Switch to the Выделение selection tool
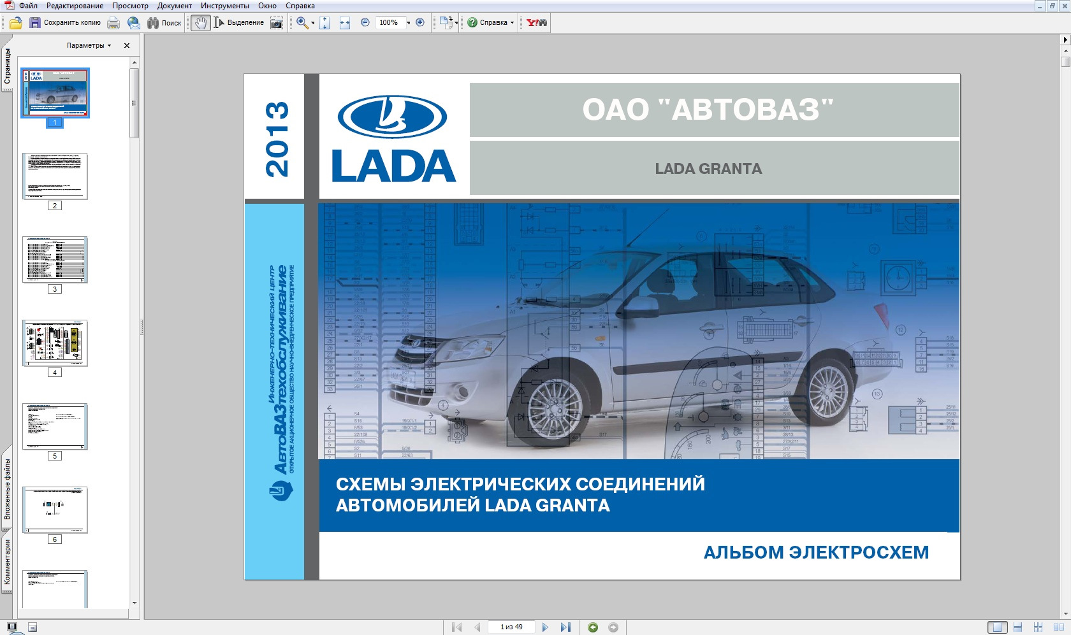 click(x=238, y=23)
